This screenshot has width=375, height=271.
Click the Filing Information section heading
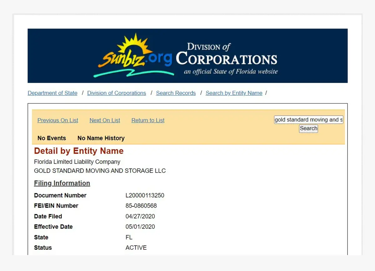(x=62, y=183)
